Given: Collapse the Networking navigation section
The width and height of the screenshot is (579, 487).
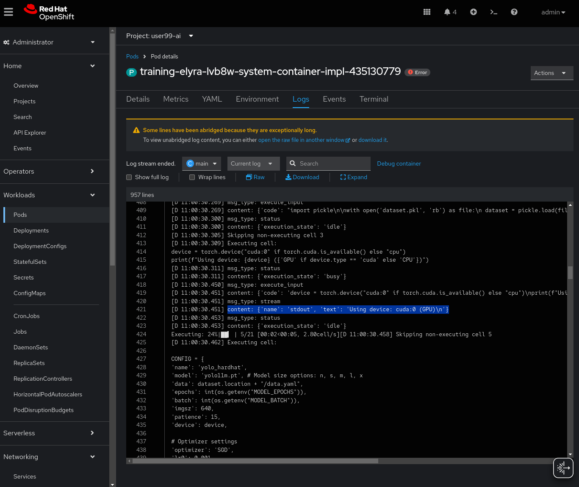Looking at the screenshot, I should pos(49,457).
